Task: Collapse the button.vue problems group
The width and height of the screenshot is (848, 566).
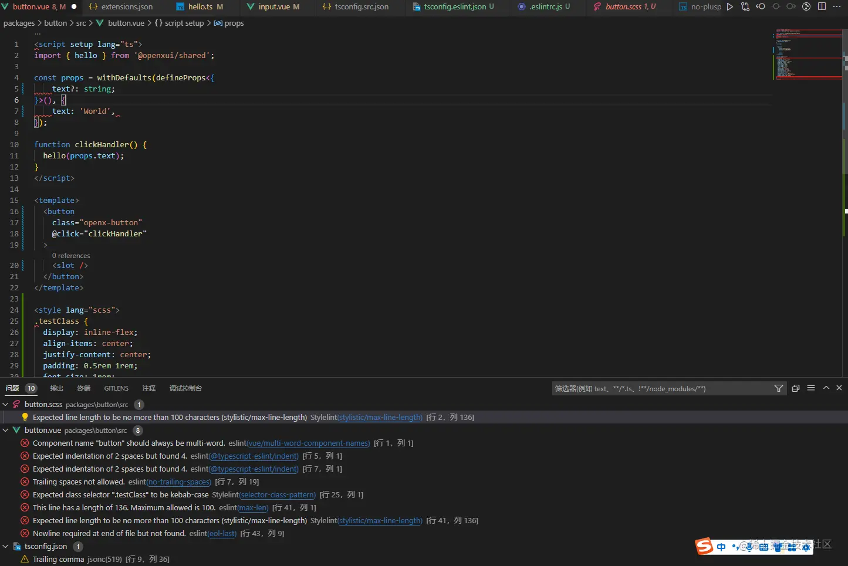Action: [6, 430]
